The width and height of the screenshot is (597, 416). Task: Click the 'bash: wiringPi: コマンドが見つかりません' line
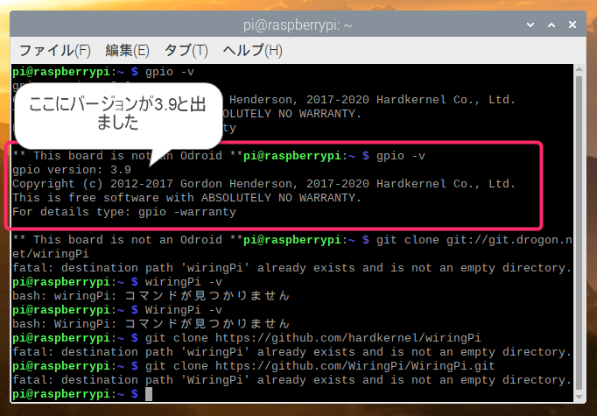[x=151, y=296]
